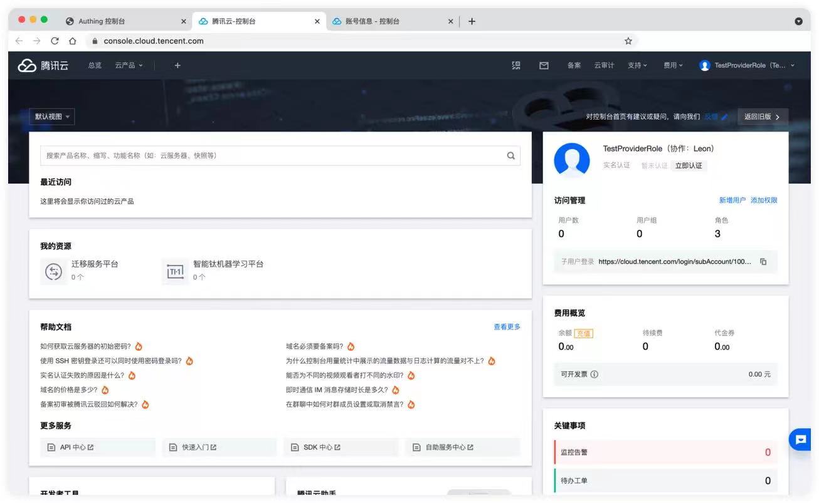
Task: Open help article 域名的价格是多少
Action: (69, 390)
